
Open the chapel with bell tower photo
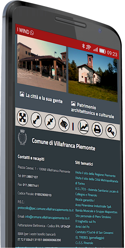[93, 75]
